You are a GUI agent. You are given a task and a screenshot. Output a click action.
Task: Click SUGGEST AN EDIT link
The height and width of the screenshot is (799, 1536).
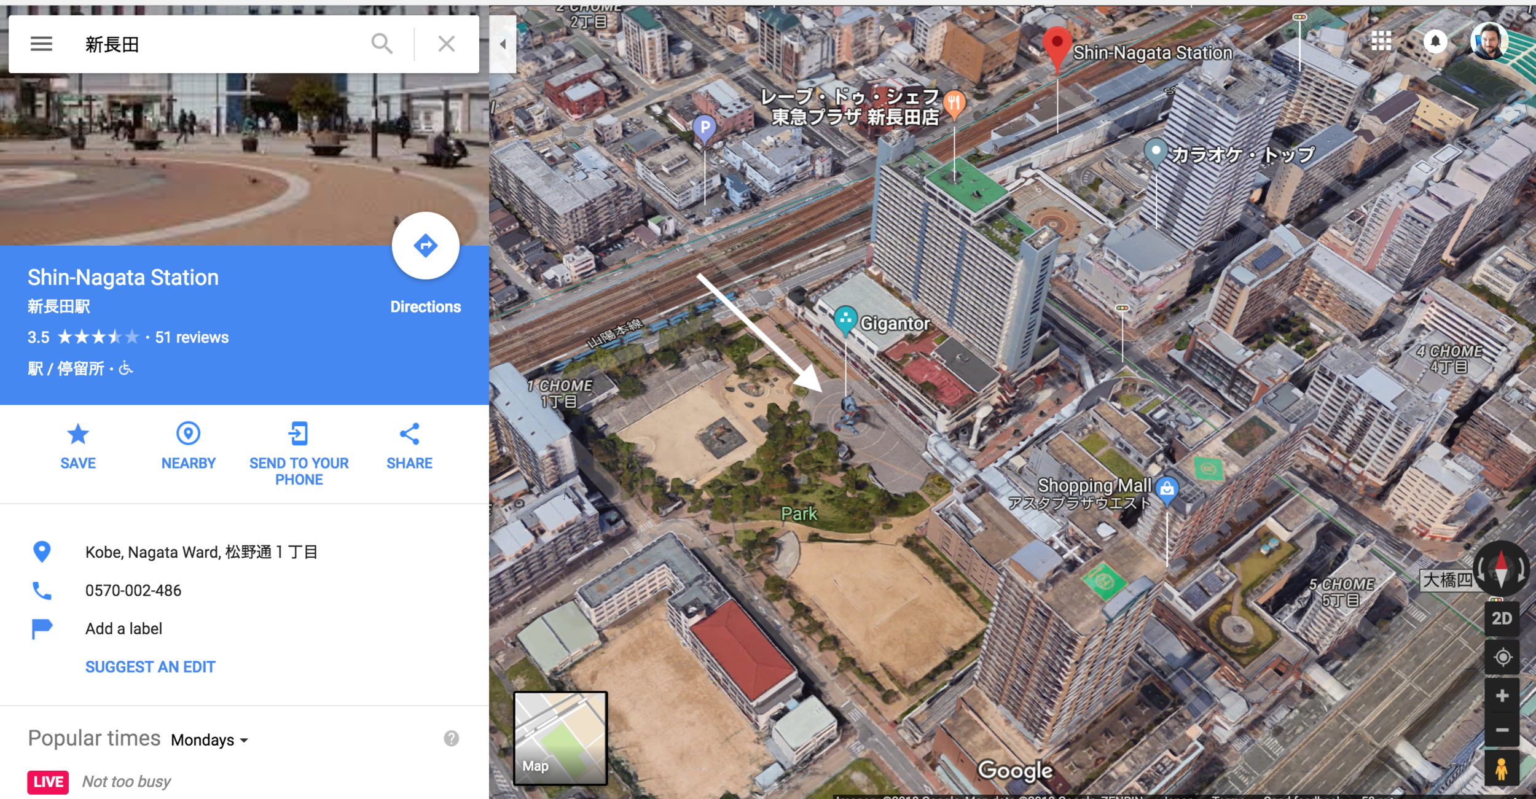point(151,667)
